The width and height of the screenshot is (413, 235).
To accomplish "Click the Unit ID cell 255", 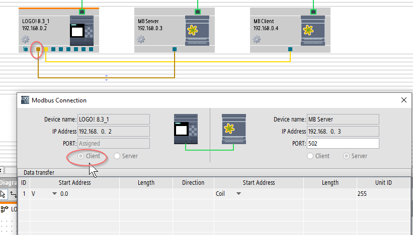I will tap(383, 194).
